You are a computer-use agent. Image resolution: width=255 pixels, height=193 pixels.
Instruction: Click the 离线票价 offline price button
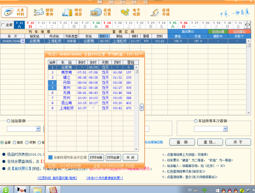click(x=188, y=31)
